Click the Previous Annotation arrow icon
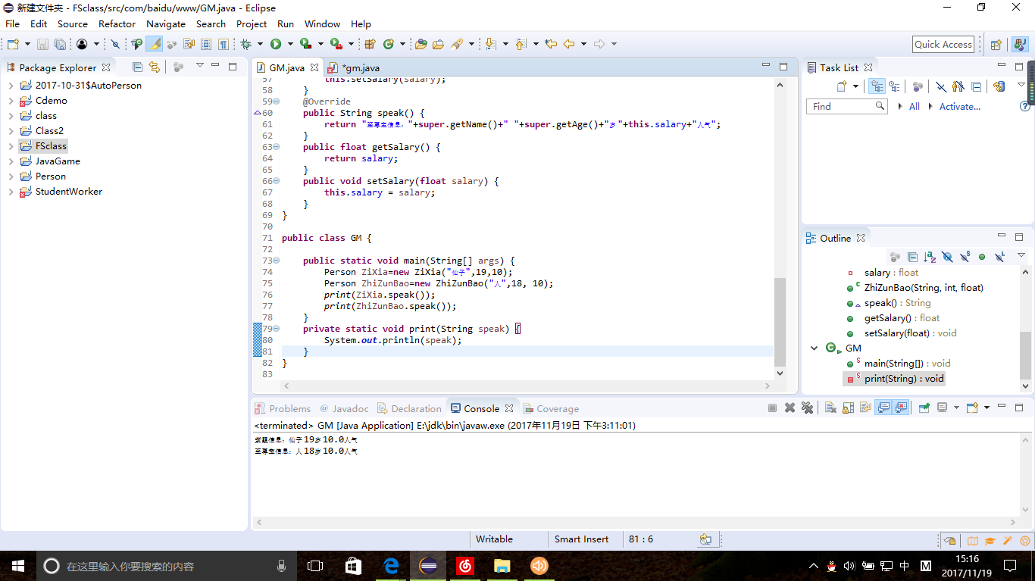Screen dimensions: 1035x581 521,45
